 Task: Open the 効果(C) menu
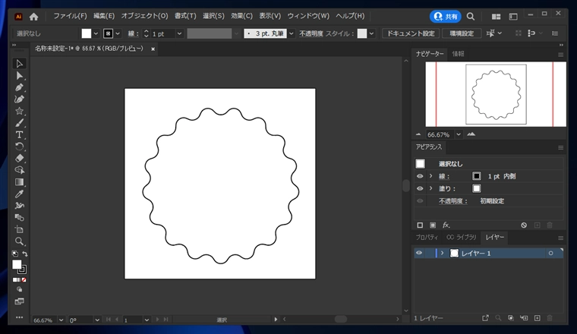pos(243,15)
